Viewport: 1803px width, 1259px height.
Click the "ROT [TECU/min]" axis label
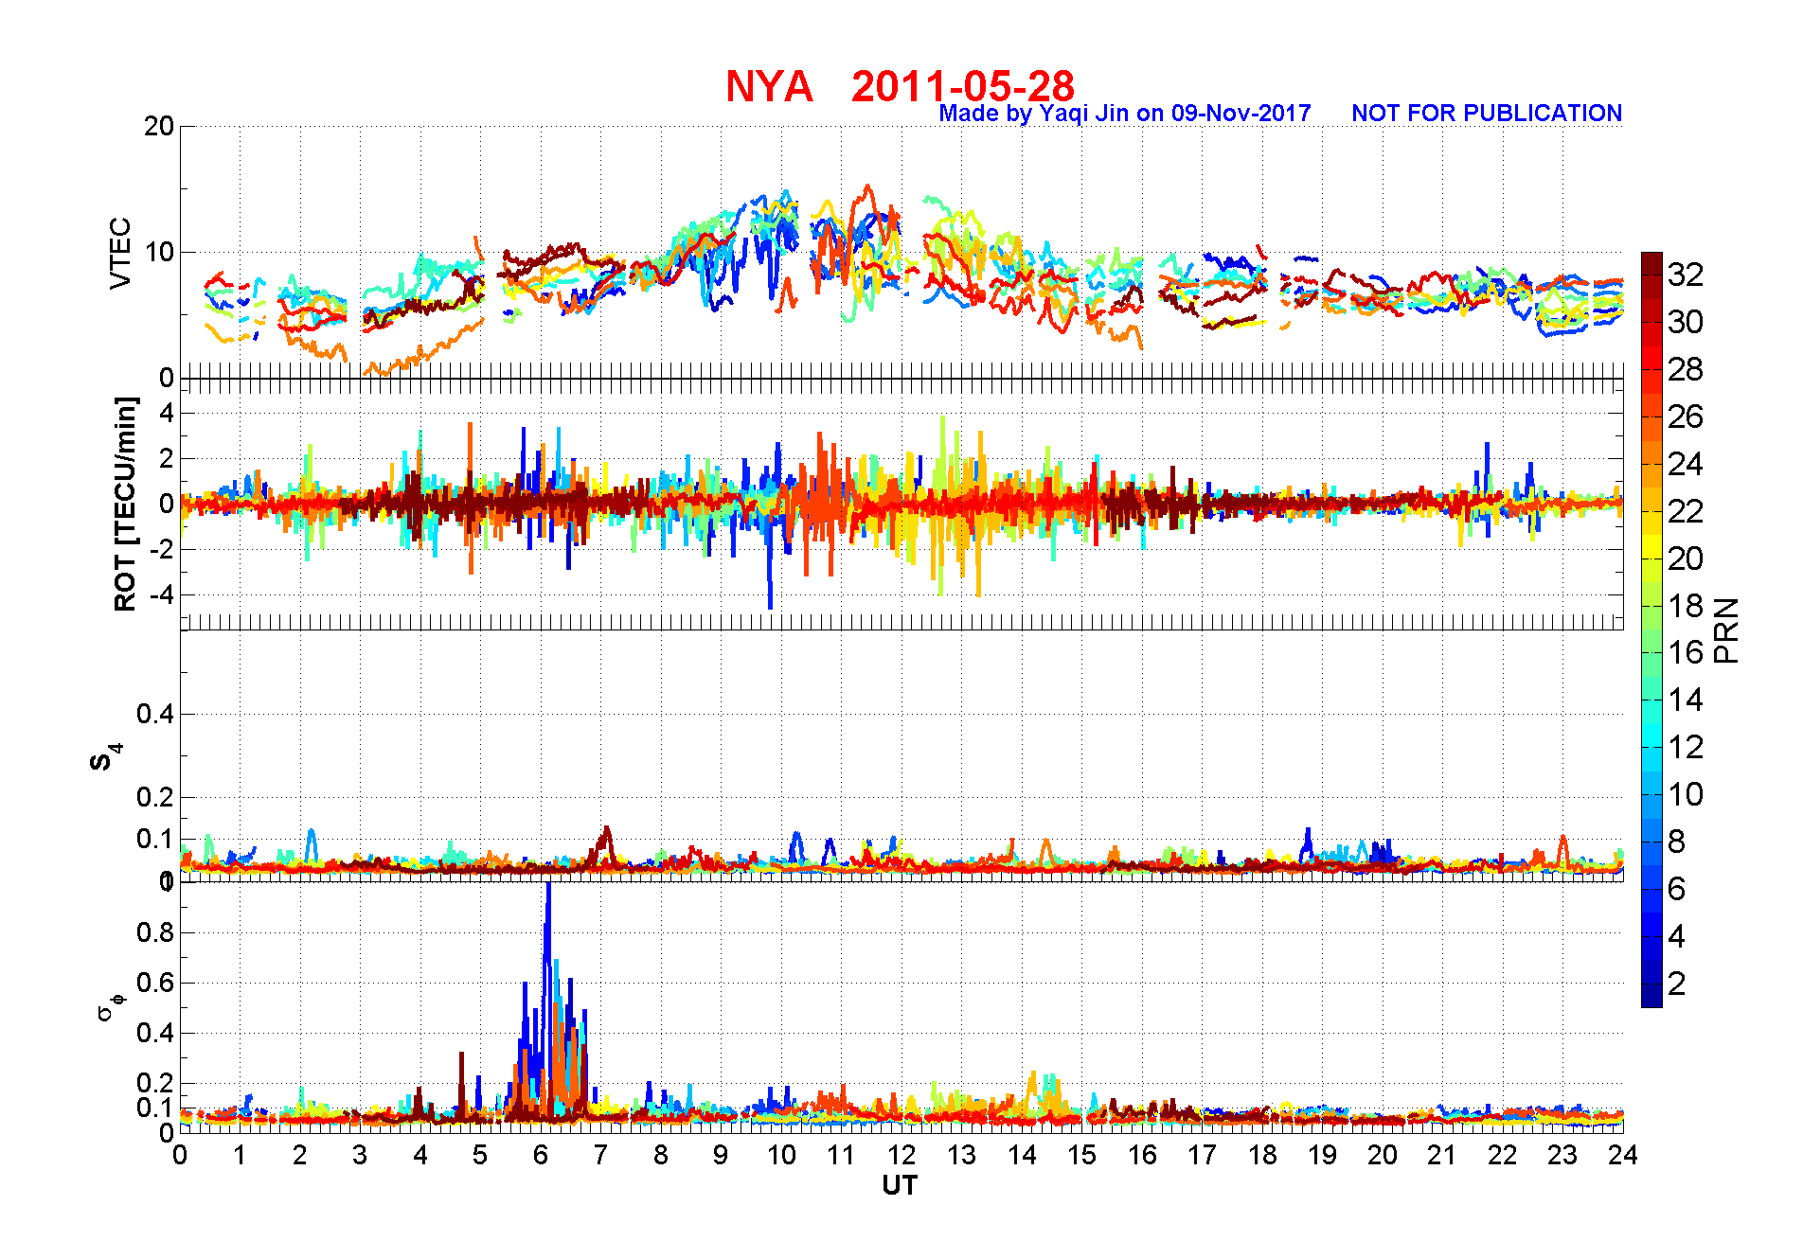pyautogui.click(x=125, y=504)
